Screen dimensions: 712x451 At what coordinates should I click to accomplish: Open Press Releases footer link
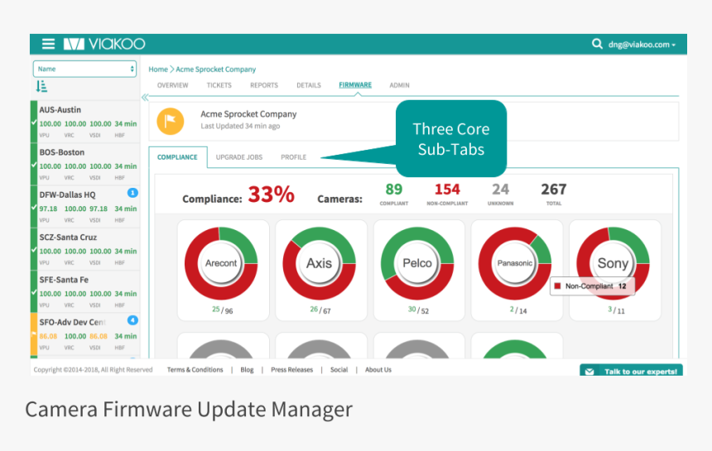click(292, 370)
